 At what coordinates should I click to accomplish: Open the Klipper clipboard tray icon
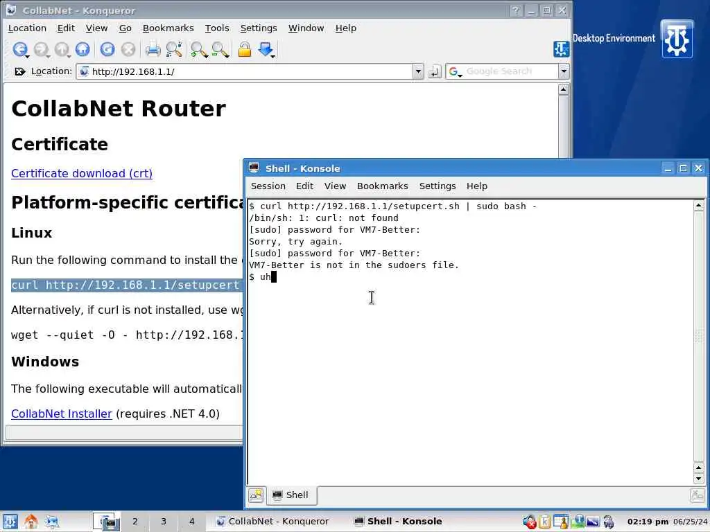[545, 522]
